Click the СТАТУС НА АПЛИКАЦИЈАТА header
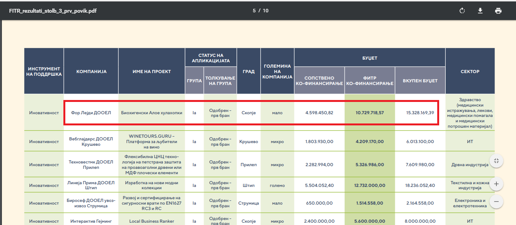Viewport: 516px width, 225px height. tap(211, 58)
